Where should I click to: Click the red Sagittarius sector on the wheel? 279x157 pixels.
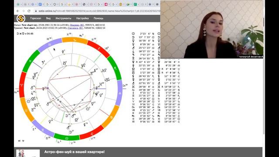click(x=99, y=48)
